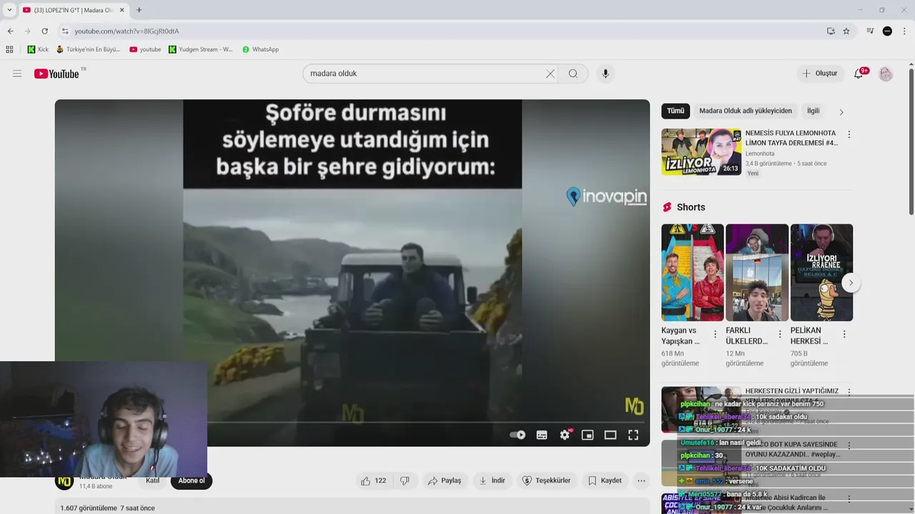Open the WhatsApp bookmark
This screenshot has height=514, width=915.
tap(260, 49)
